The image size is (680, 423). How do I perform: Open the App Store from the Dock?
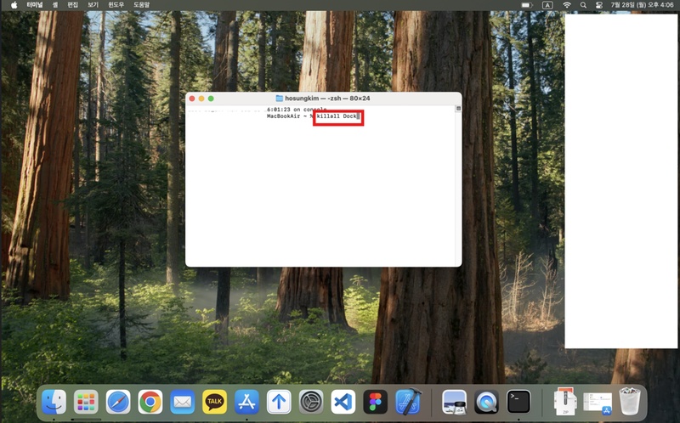246,402
